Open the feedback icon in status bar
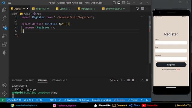The height and width of the screenshot is (108, 192). click(142, 100)
